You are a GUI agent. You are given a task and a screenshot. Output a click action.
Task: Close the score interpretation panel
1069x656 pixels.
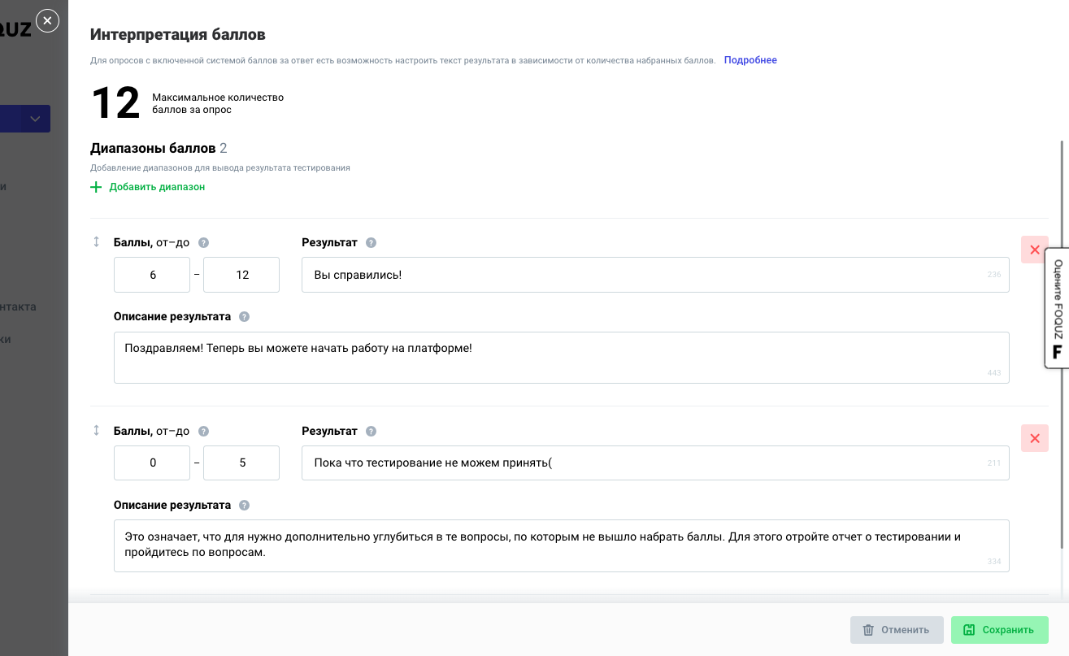[48, 21]
